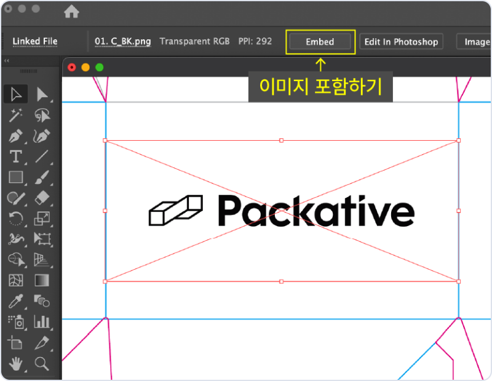492x381 pixels.
Task: Select the Rotate tool
Action: 16,219
